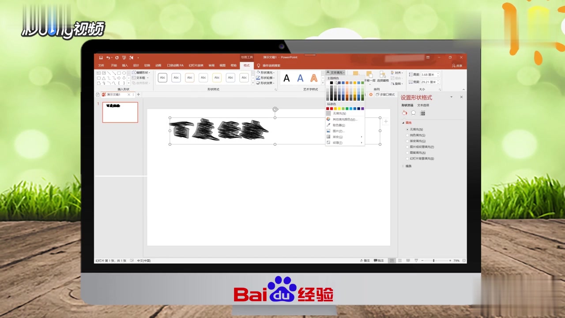Open the 文本填充 dropdown button
565x318 pixels.
point(335,72)
